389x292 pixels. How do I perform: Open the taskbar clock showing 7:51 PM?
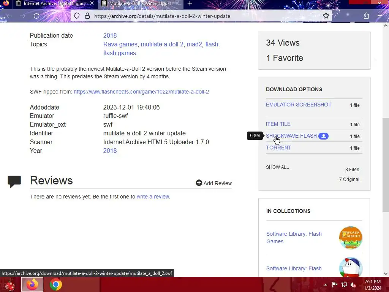click(x=373, y=285)
